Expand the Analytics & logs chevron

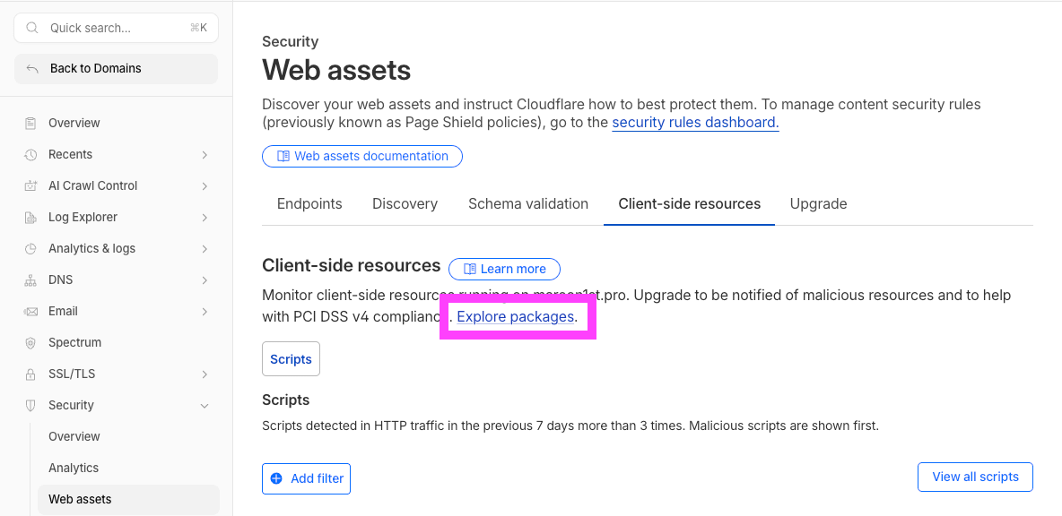pos(205,248)
